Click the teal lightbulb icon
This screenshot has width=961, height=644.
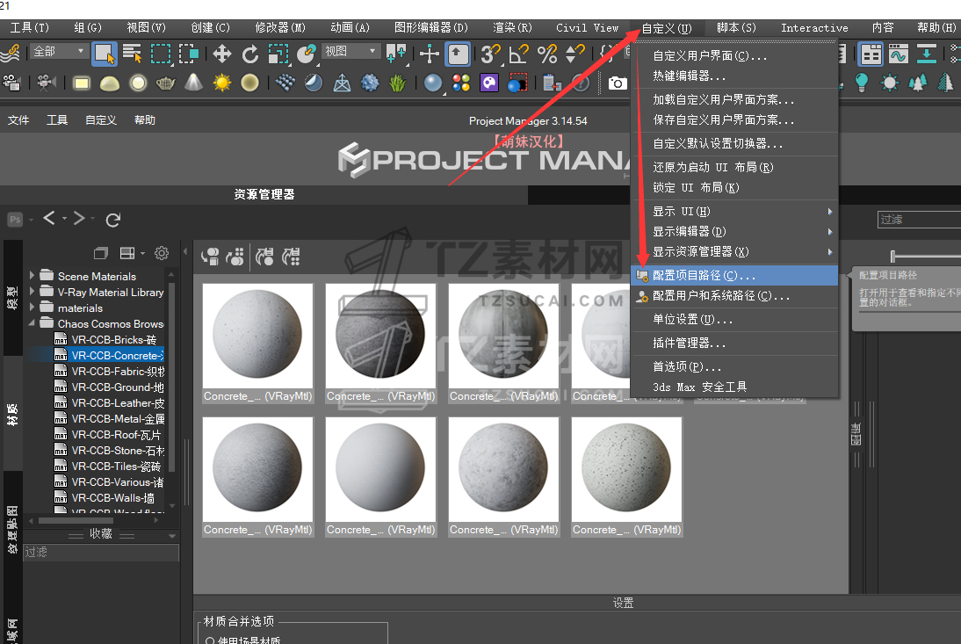[862, 83]
